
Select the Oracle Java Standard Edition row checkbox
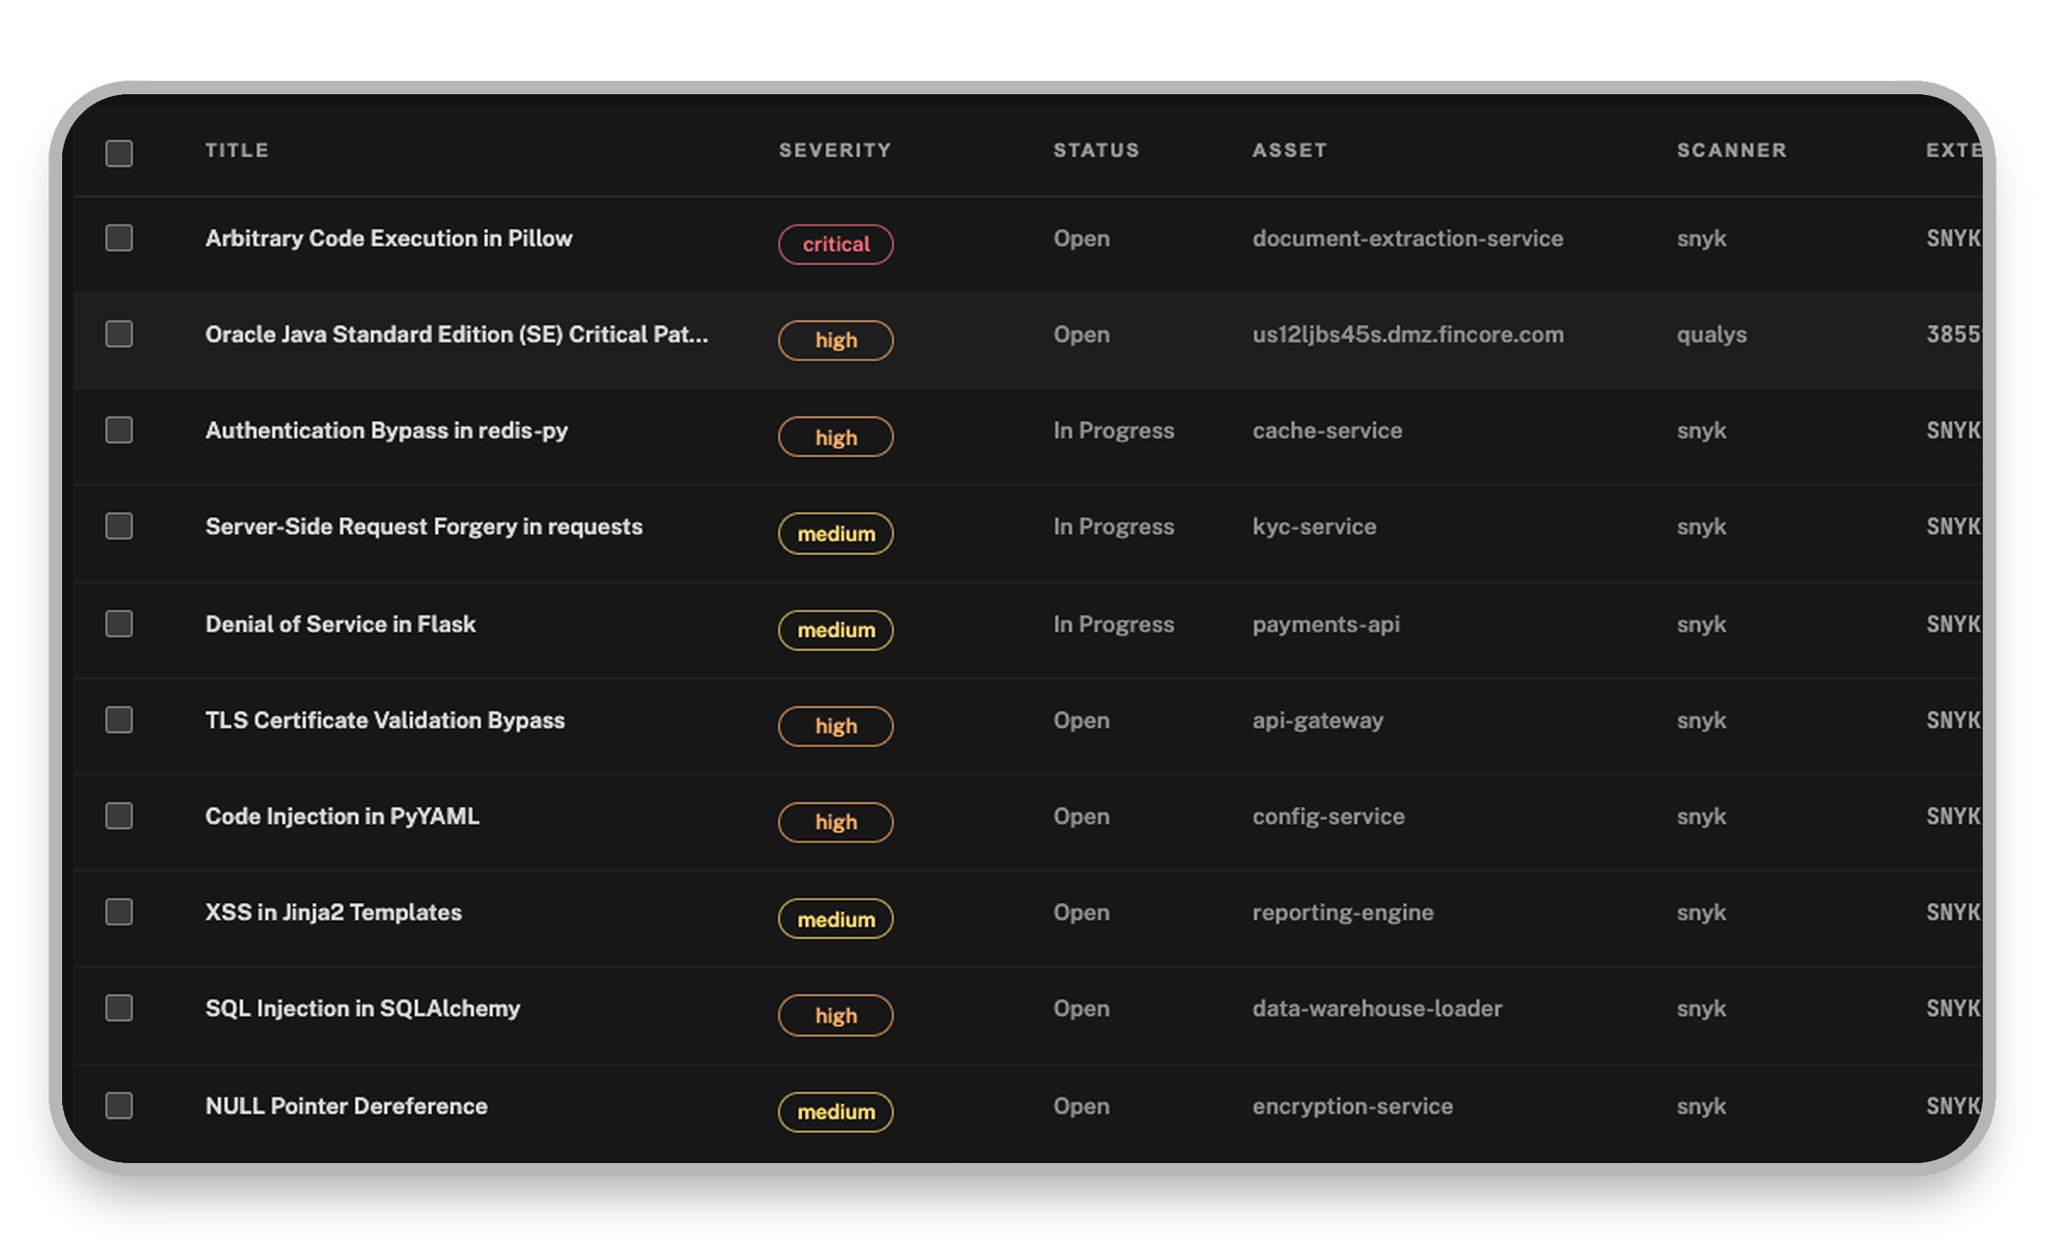119,334
